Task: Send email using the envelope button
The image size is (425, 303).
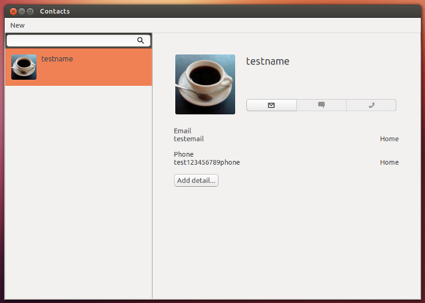Action: (272, 105)
